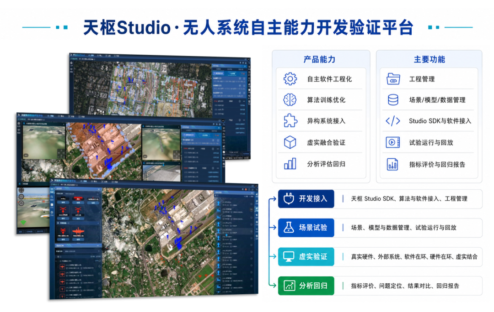
Task: Click the trend chart icon in 分析回归 button
Action: tap(289, 286)
